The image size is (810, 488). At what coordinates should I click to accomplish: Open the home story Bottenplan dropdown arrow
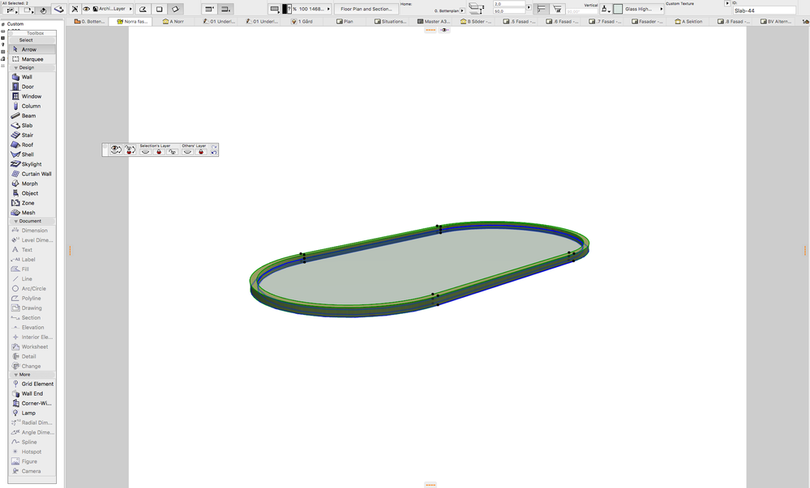click(462, 11)
